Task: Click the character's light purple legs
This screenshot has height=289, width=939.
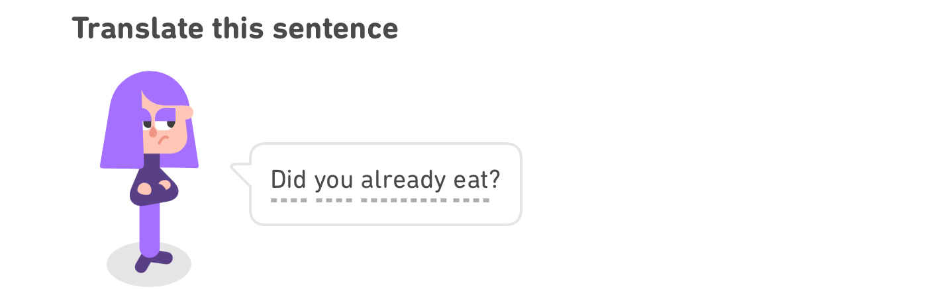Action: 150,228
